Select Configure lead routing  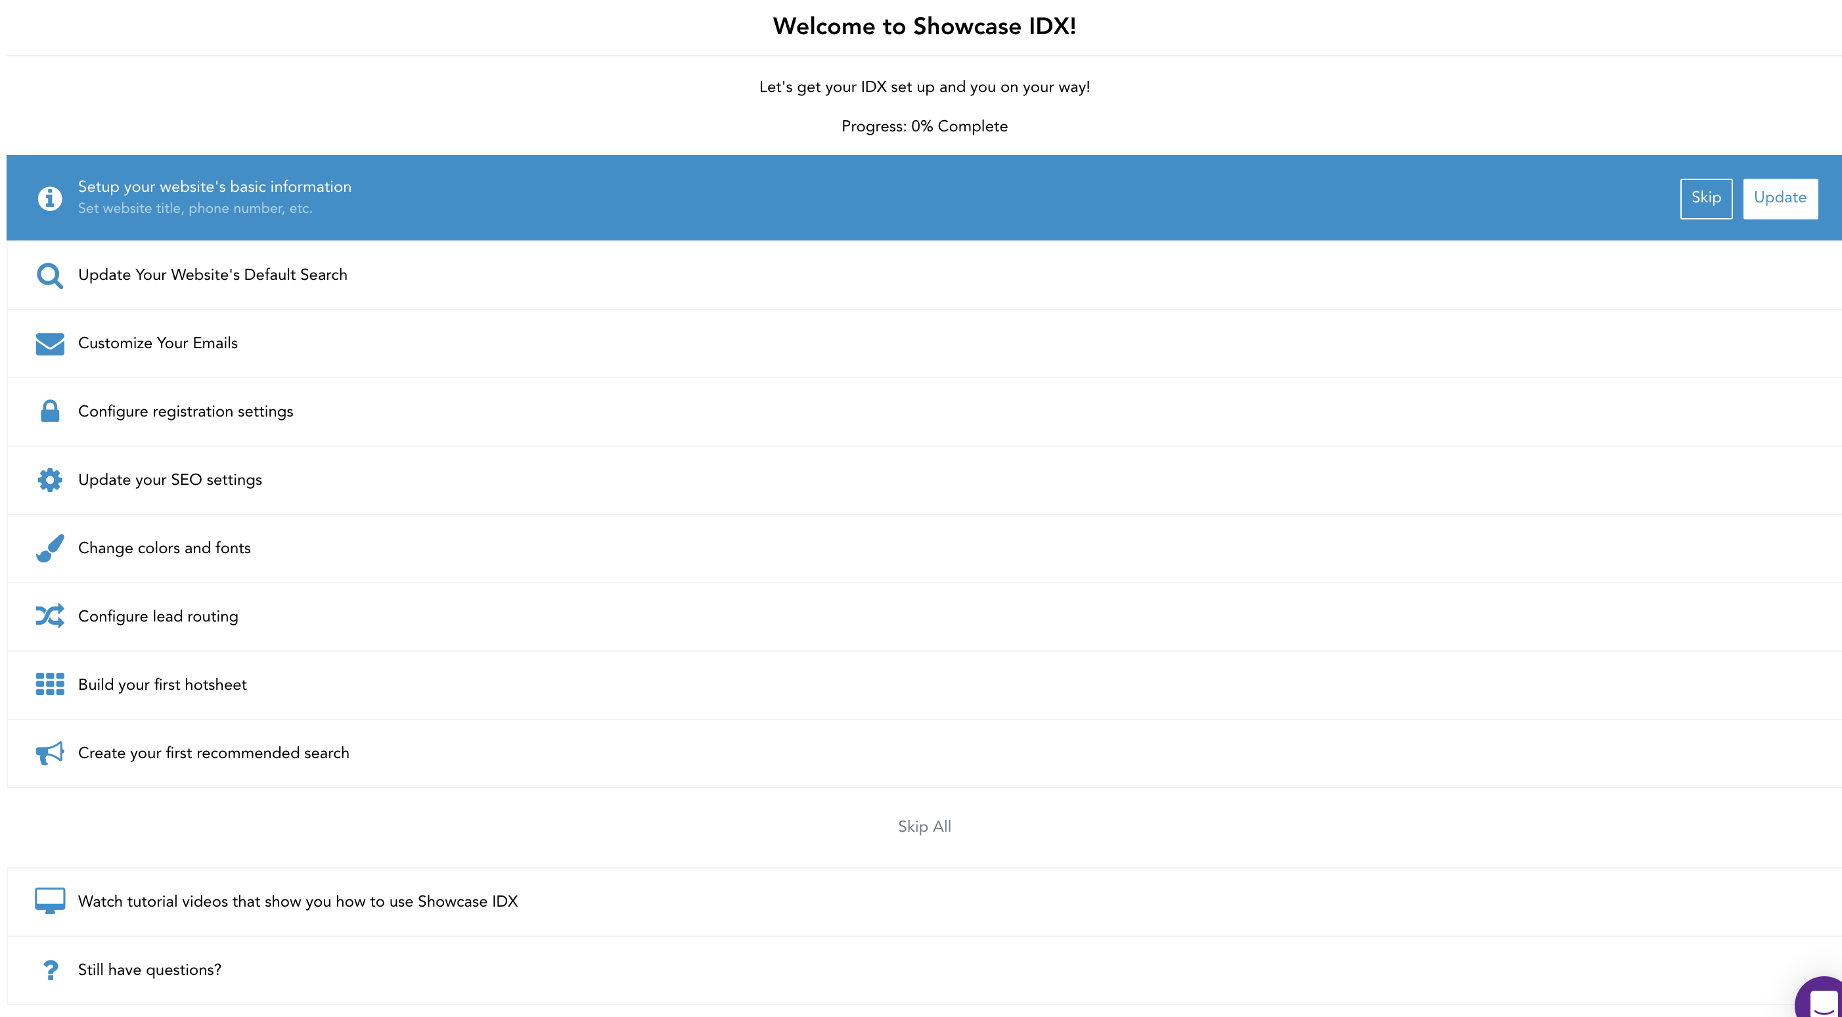pos(924,617)
